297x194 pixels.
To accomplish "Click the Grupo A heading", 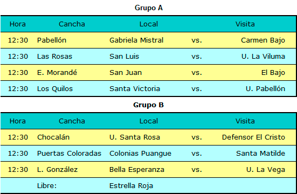I will coord(149,8).
